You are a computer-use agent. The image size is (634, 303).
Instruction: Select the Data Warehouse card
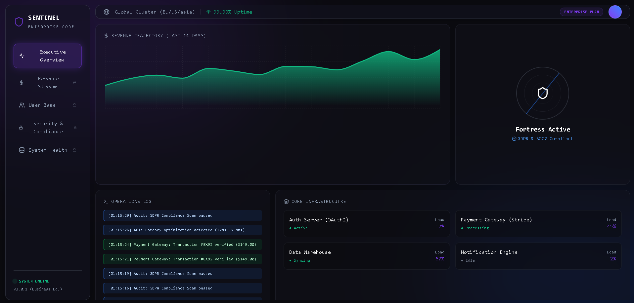point(367,256)
